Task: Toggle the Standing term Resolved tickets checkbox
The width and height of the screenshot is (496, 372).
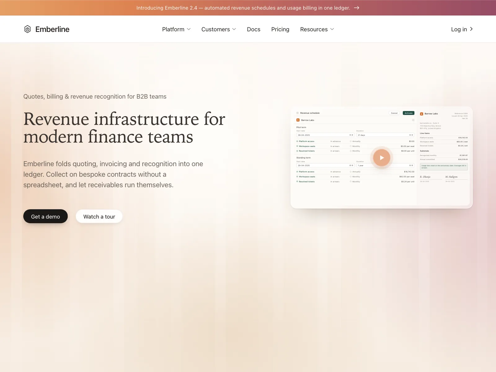Action: coord(297,182)
